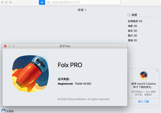The image size is (161, 113).
Task: Click the 使用 macOS Catalina notification heading
Action: tap(143, 85)
